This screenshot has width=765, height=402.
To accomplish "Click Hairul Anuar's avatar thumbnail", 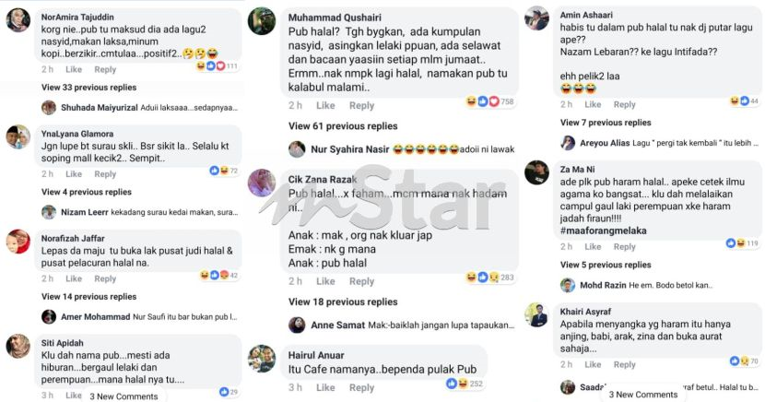I will tap(262, 359).
